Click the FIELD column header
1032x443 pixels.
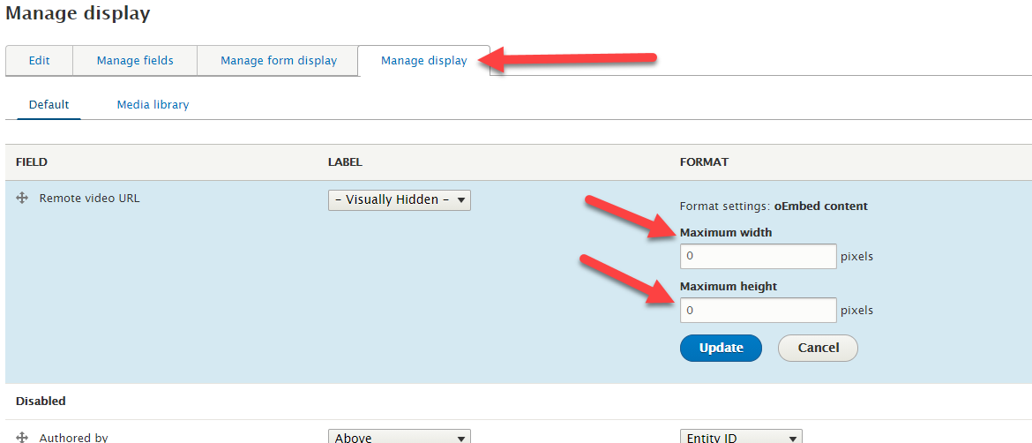[x=32, y=161]
